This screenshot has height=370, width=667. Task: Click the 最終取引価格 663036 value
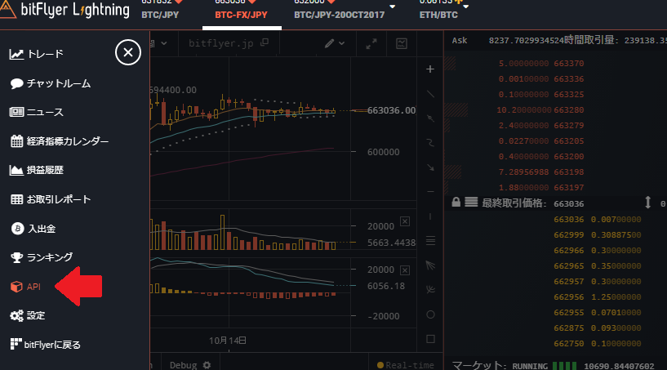(x=569, y=204)
